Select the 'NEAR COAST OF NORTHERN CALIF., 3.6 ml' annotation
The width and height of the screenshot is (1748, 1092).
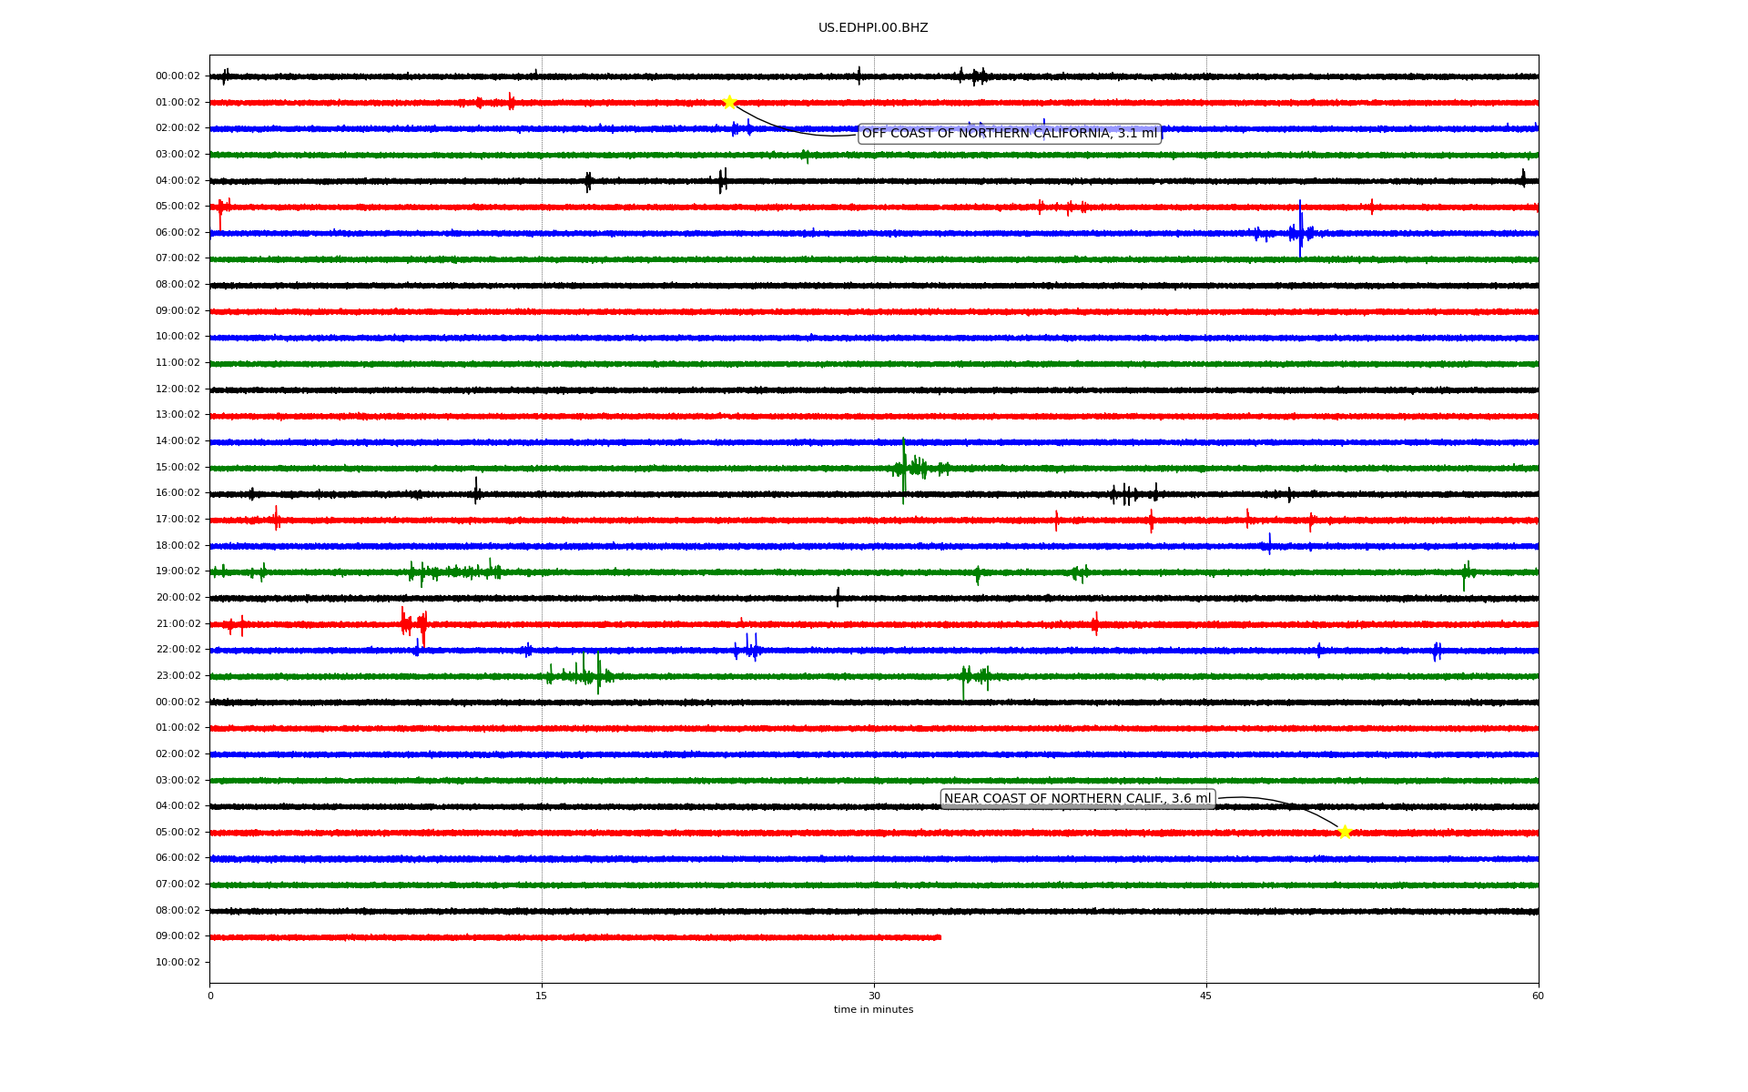tap(1078, 799)
